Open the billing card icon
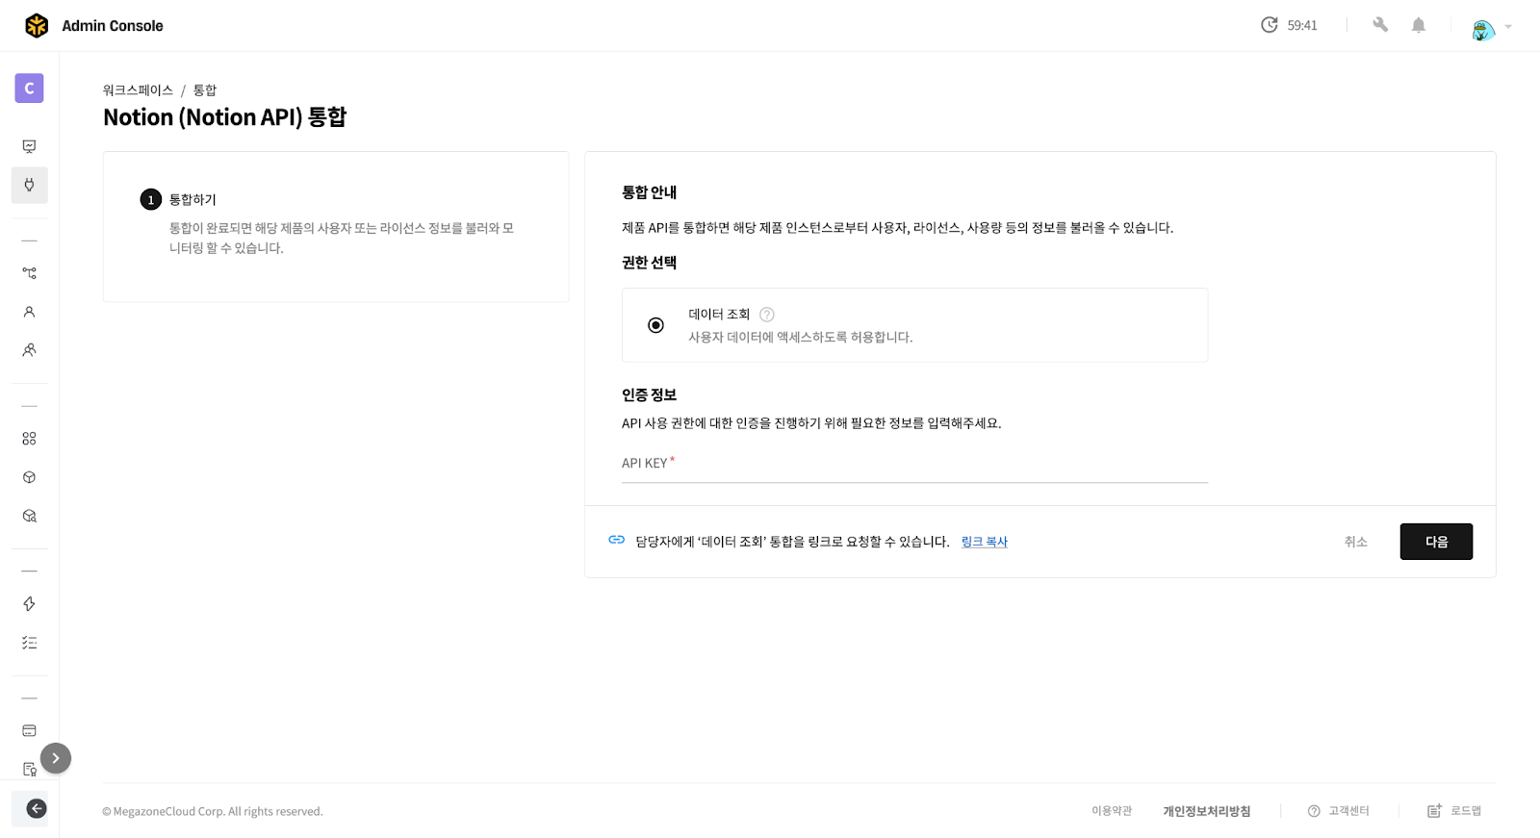Screen dimensions: 1540x838 (x=29, y=731)
